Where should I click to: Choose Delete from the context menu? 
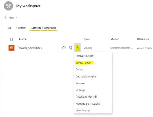point(79,70)
